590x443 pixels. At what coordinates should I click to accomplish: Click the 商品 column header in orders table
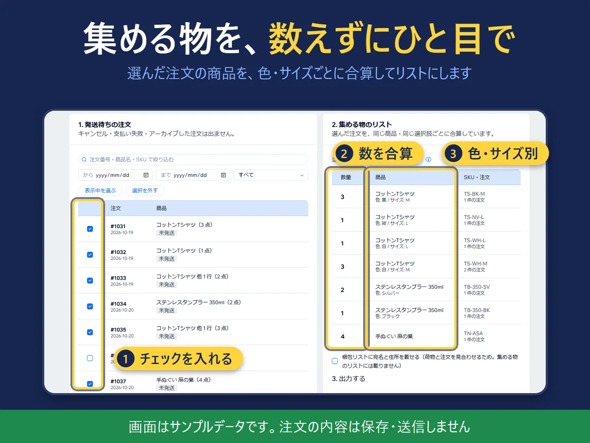[161, 208]
